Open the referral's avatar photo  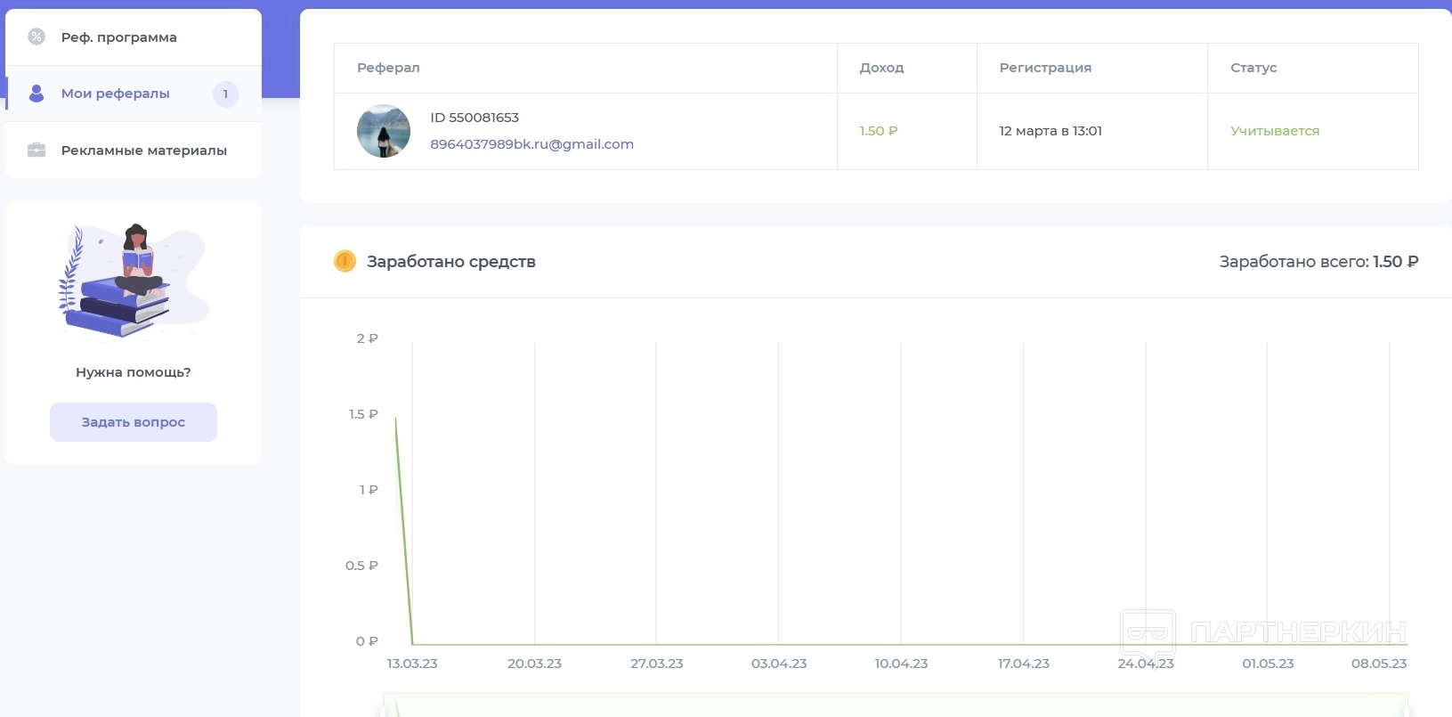pyautogui.click(x=384, y=131)
